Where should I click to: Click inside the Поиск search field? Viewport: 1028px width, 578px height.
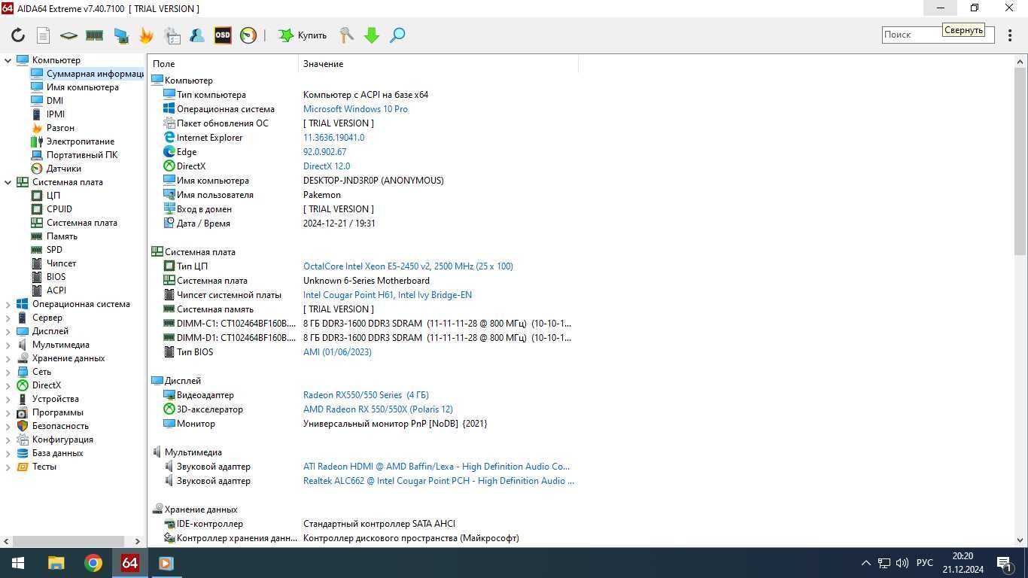click(x=938, y=35)
